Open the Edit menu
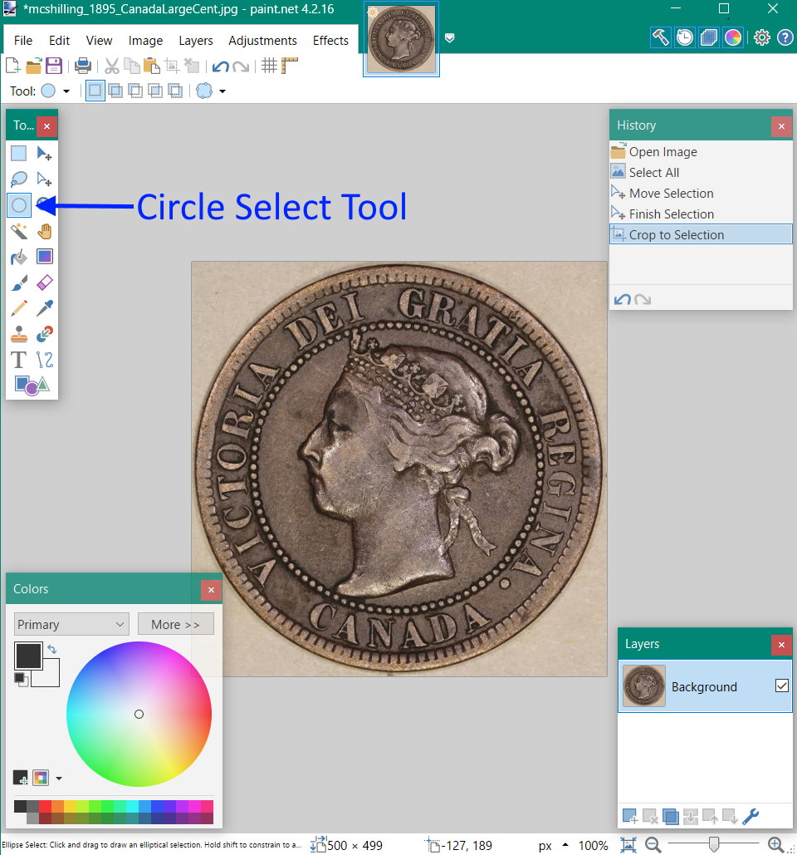The image size is (797, 855). coord(59,41)
